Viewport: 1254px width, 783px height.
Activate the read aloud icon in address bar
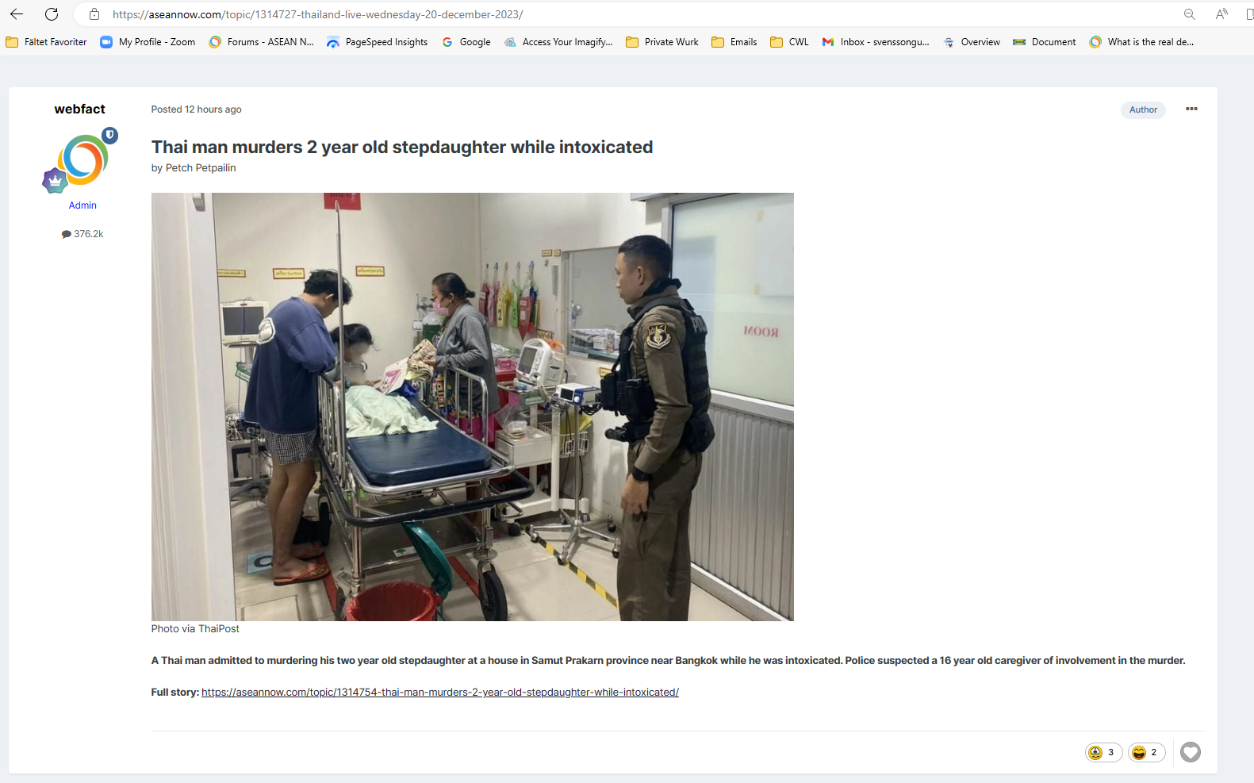(1221, 14)
